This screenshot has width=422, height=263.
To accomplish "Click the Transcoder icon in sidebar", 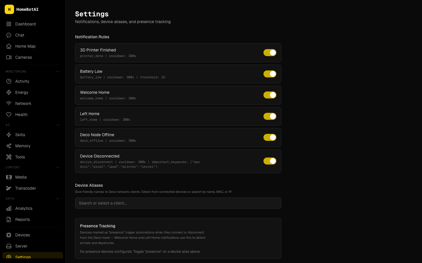I will pos(9,188).
